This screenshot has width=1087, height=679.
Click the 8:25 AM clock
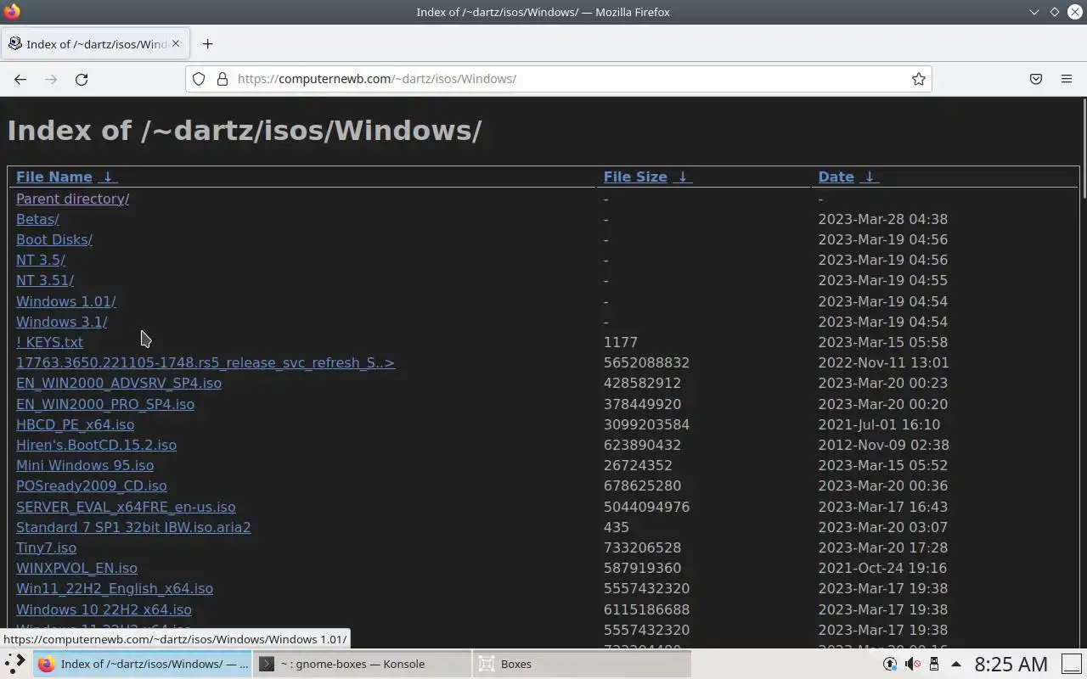point(1011,664)
